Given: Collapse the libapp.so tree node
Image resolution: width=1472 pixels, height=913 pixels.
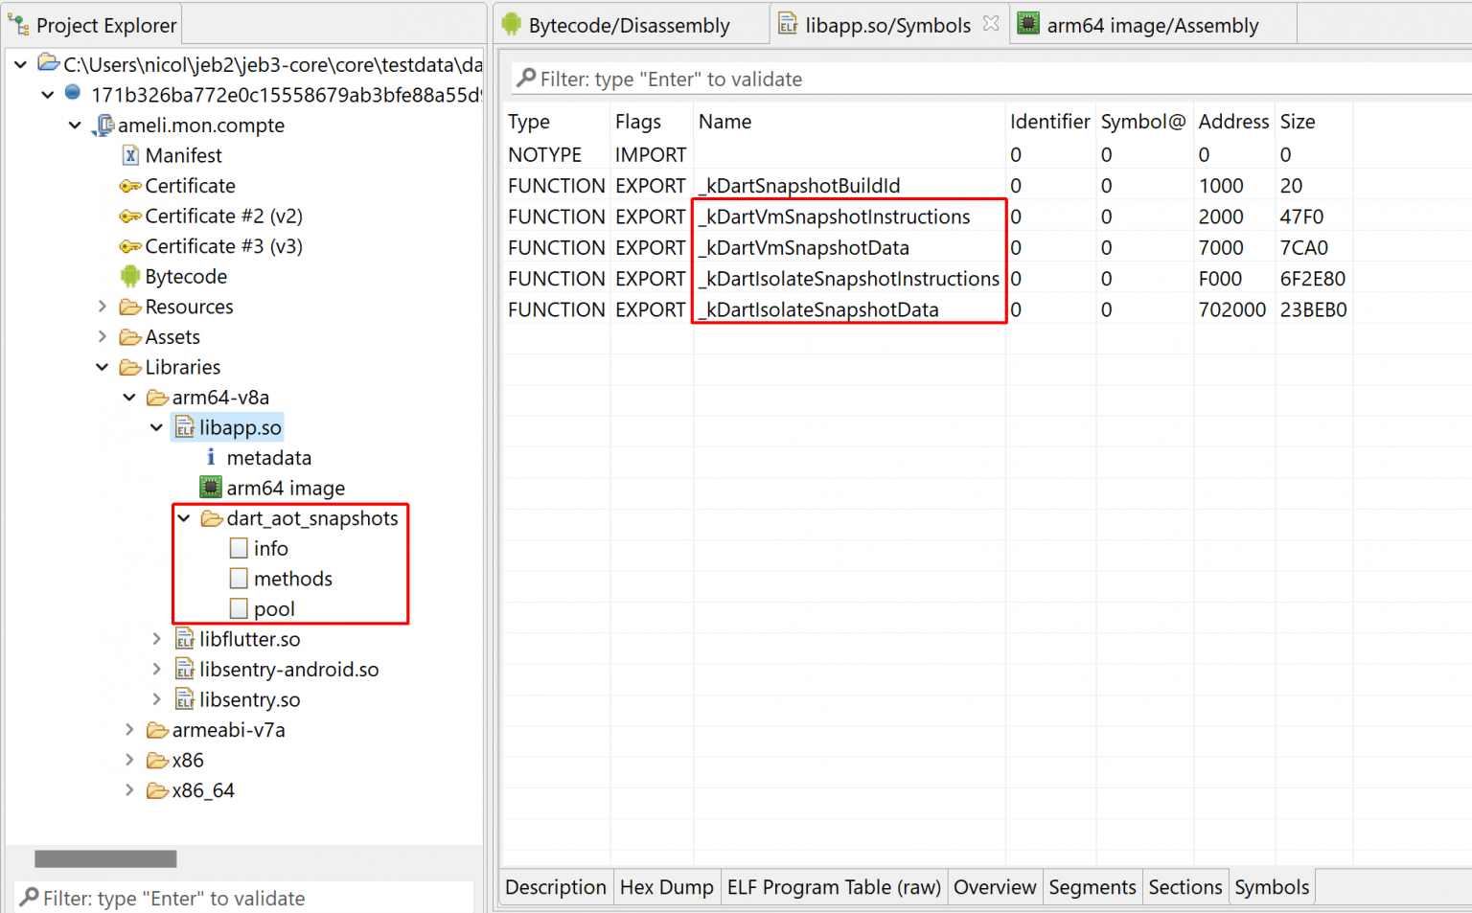Looking at the screenshot, I should [x=156, y=427].
